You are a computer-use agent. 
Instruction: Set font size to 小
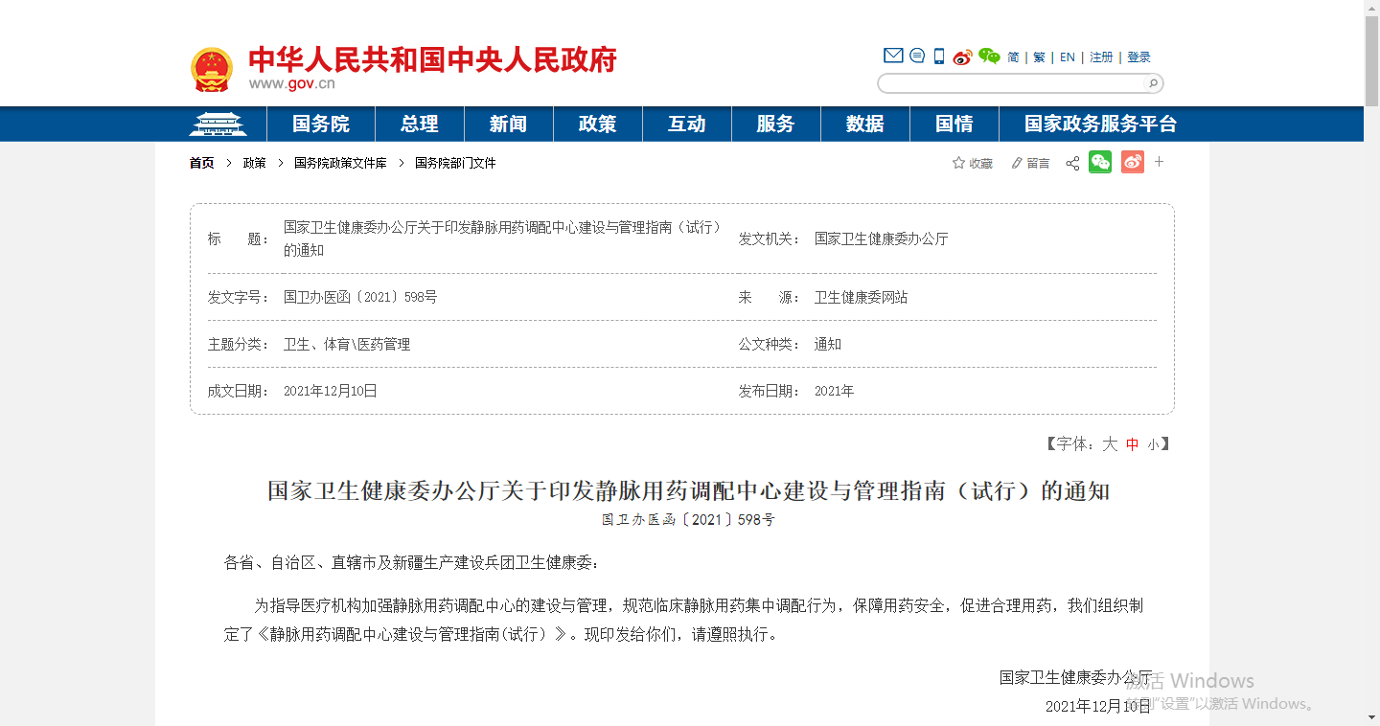1153,444
